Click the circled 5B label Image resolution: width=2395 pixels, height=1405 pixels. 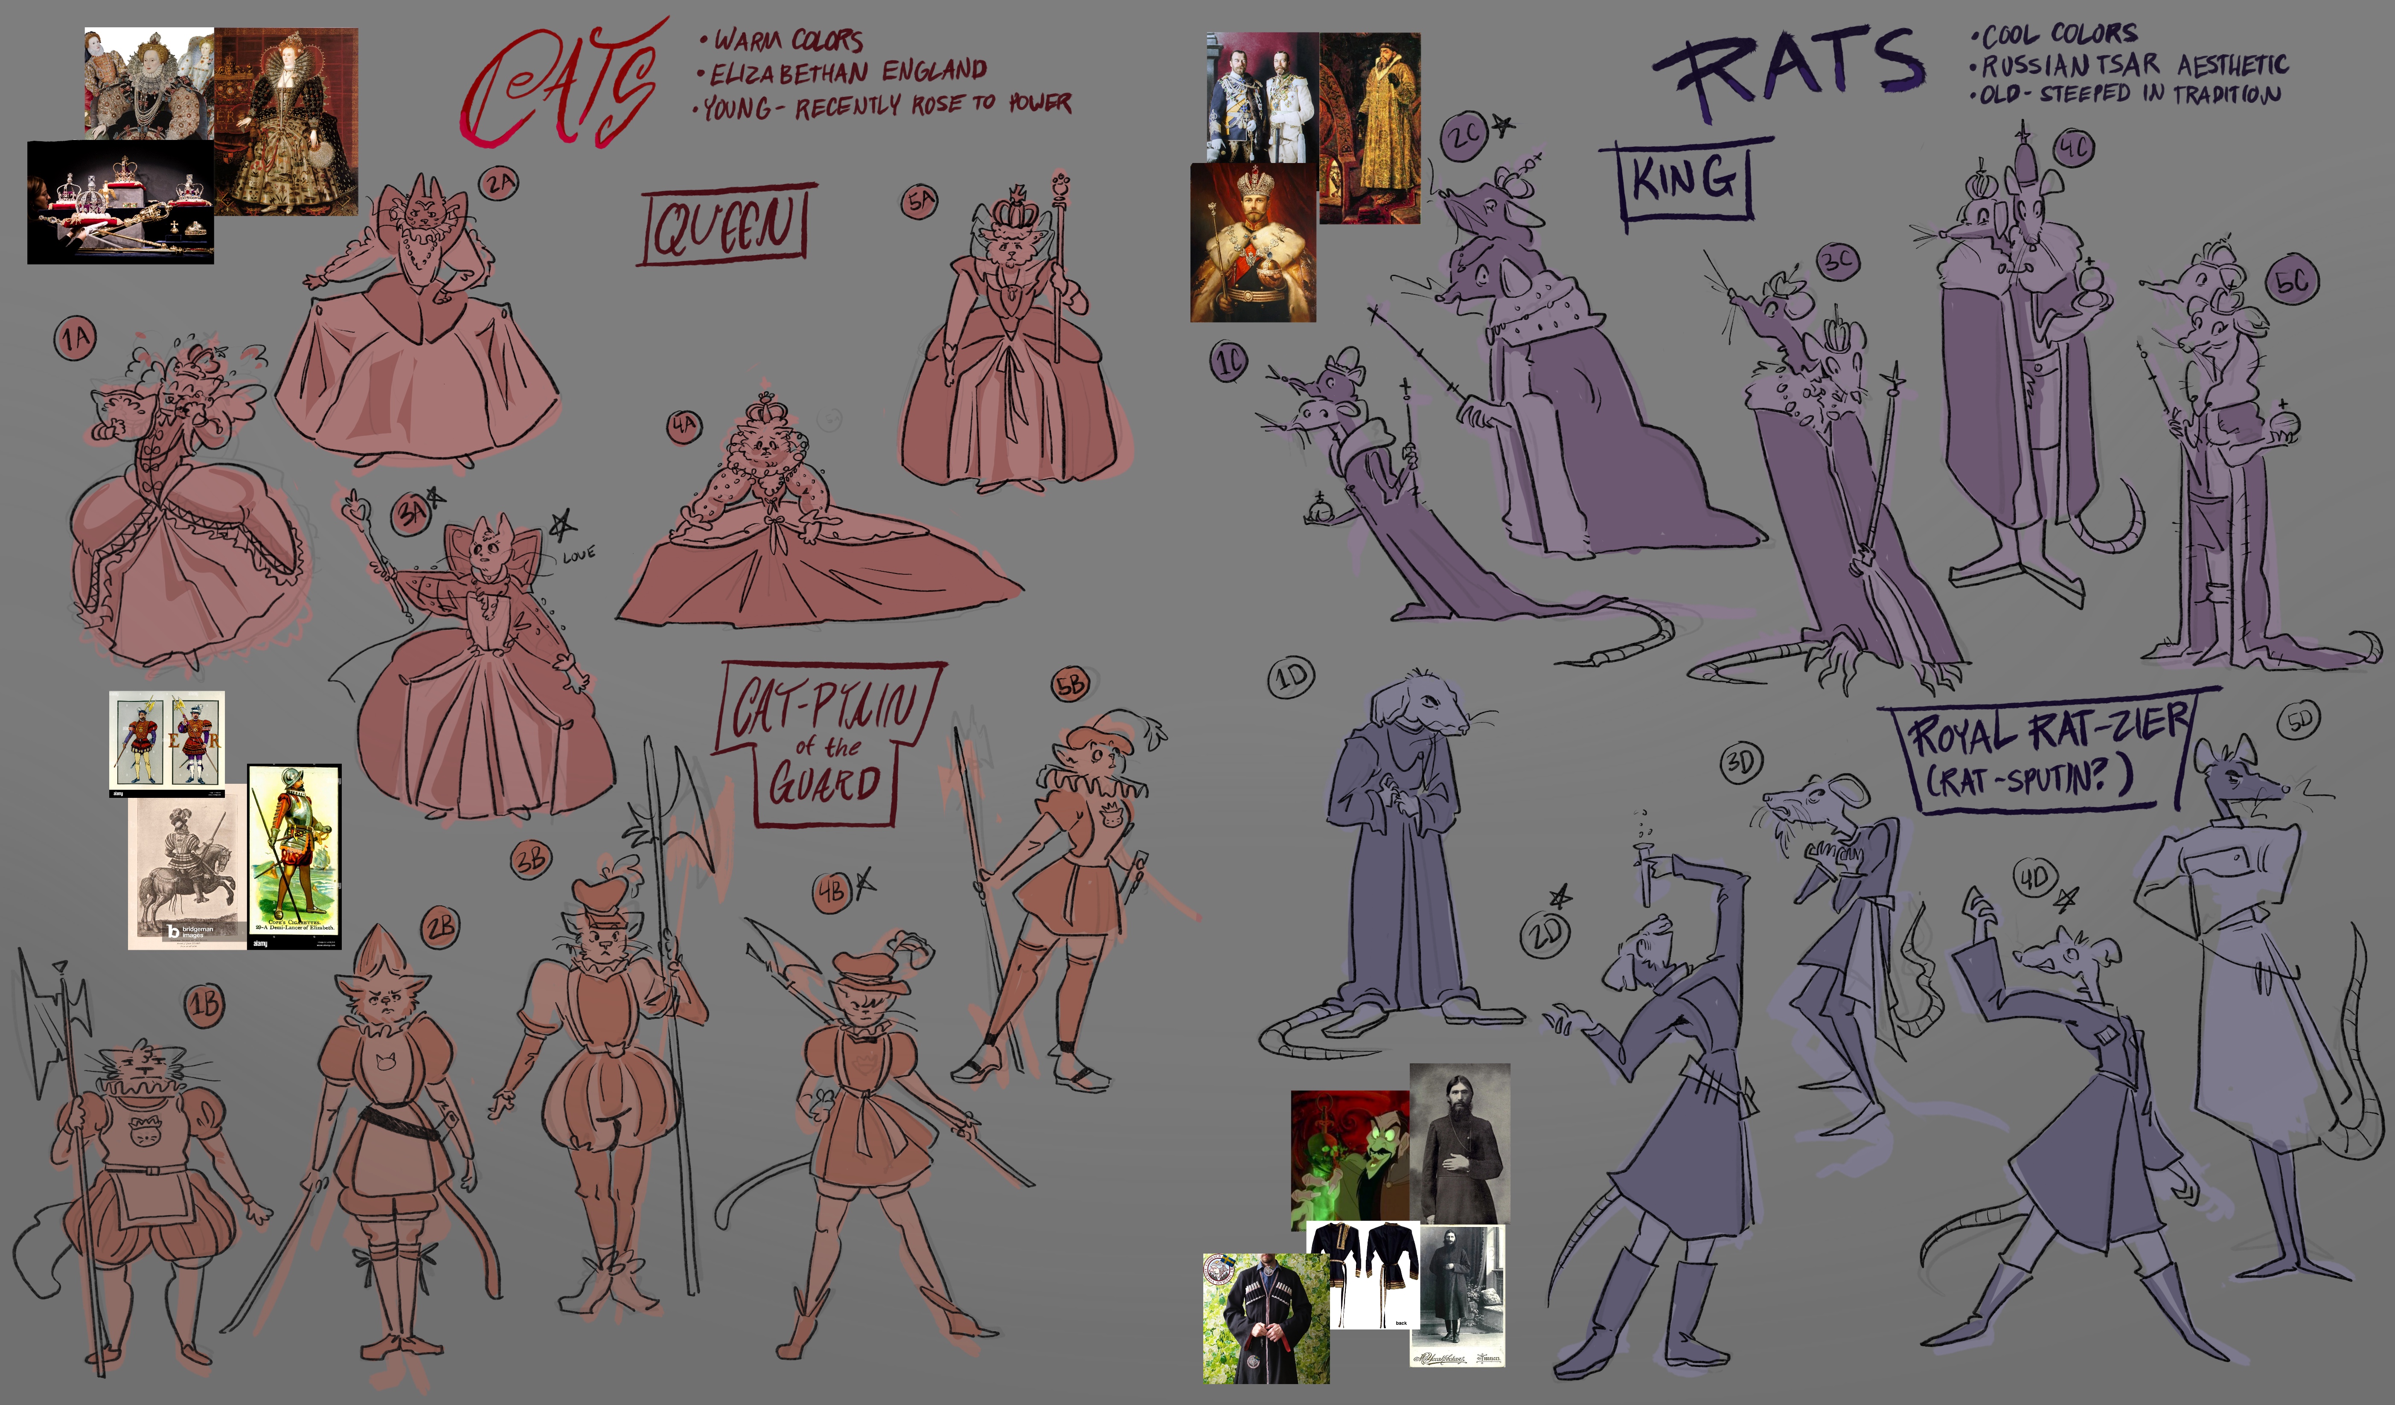1071,684
